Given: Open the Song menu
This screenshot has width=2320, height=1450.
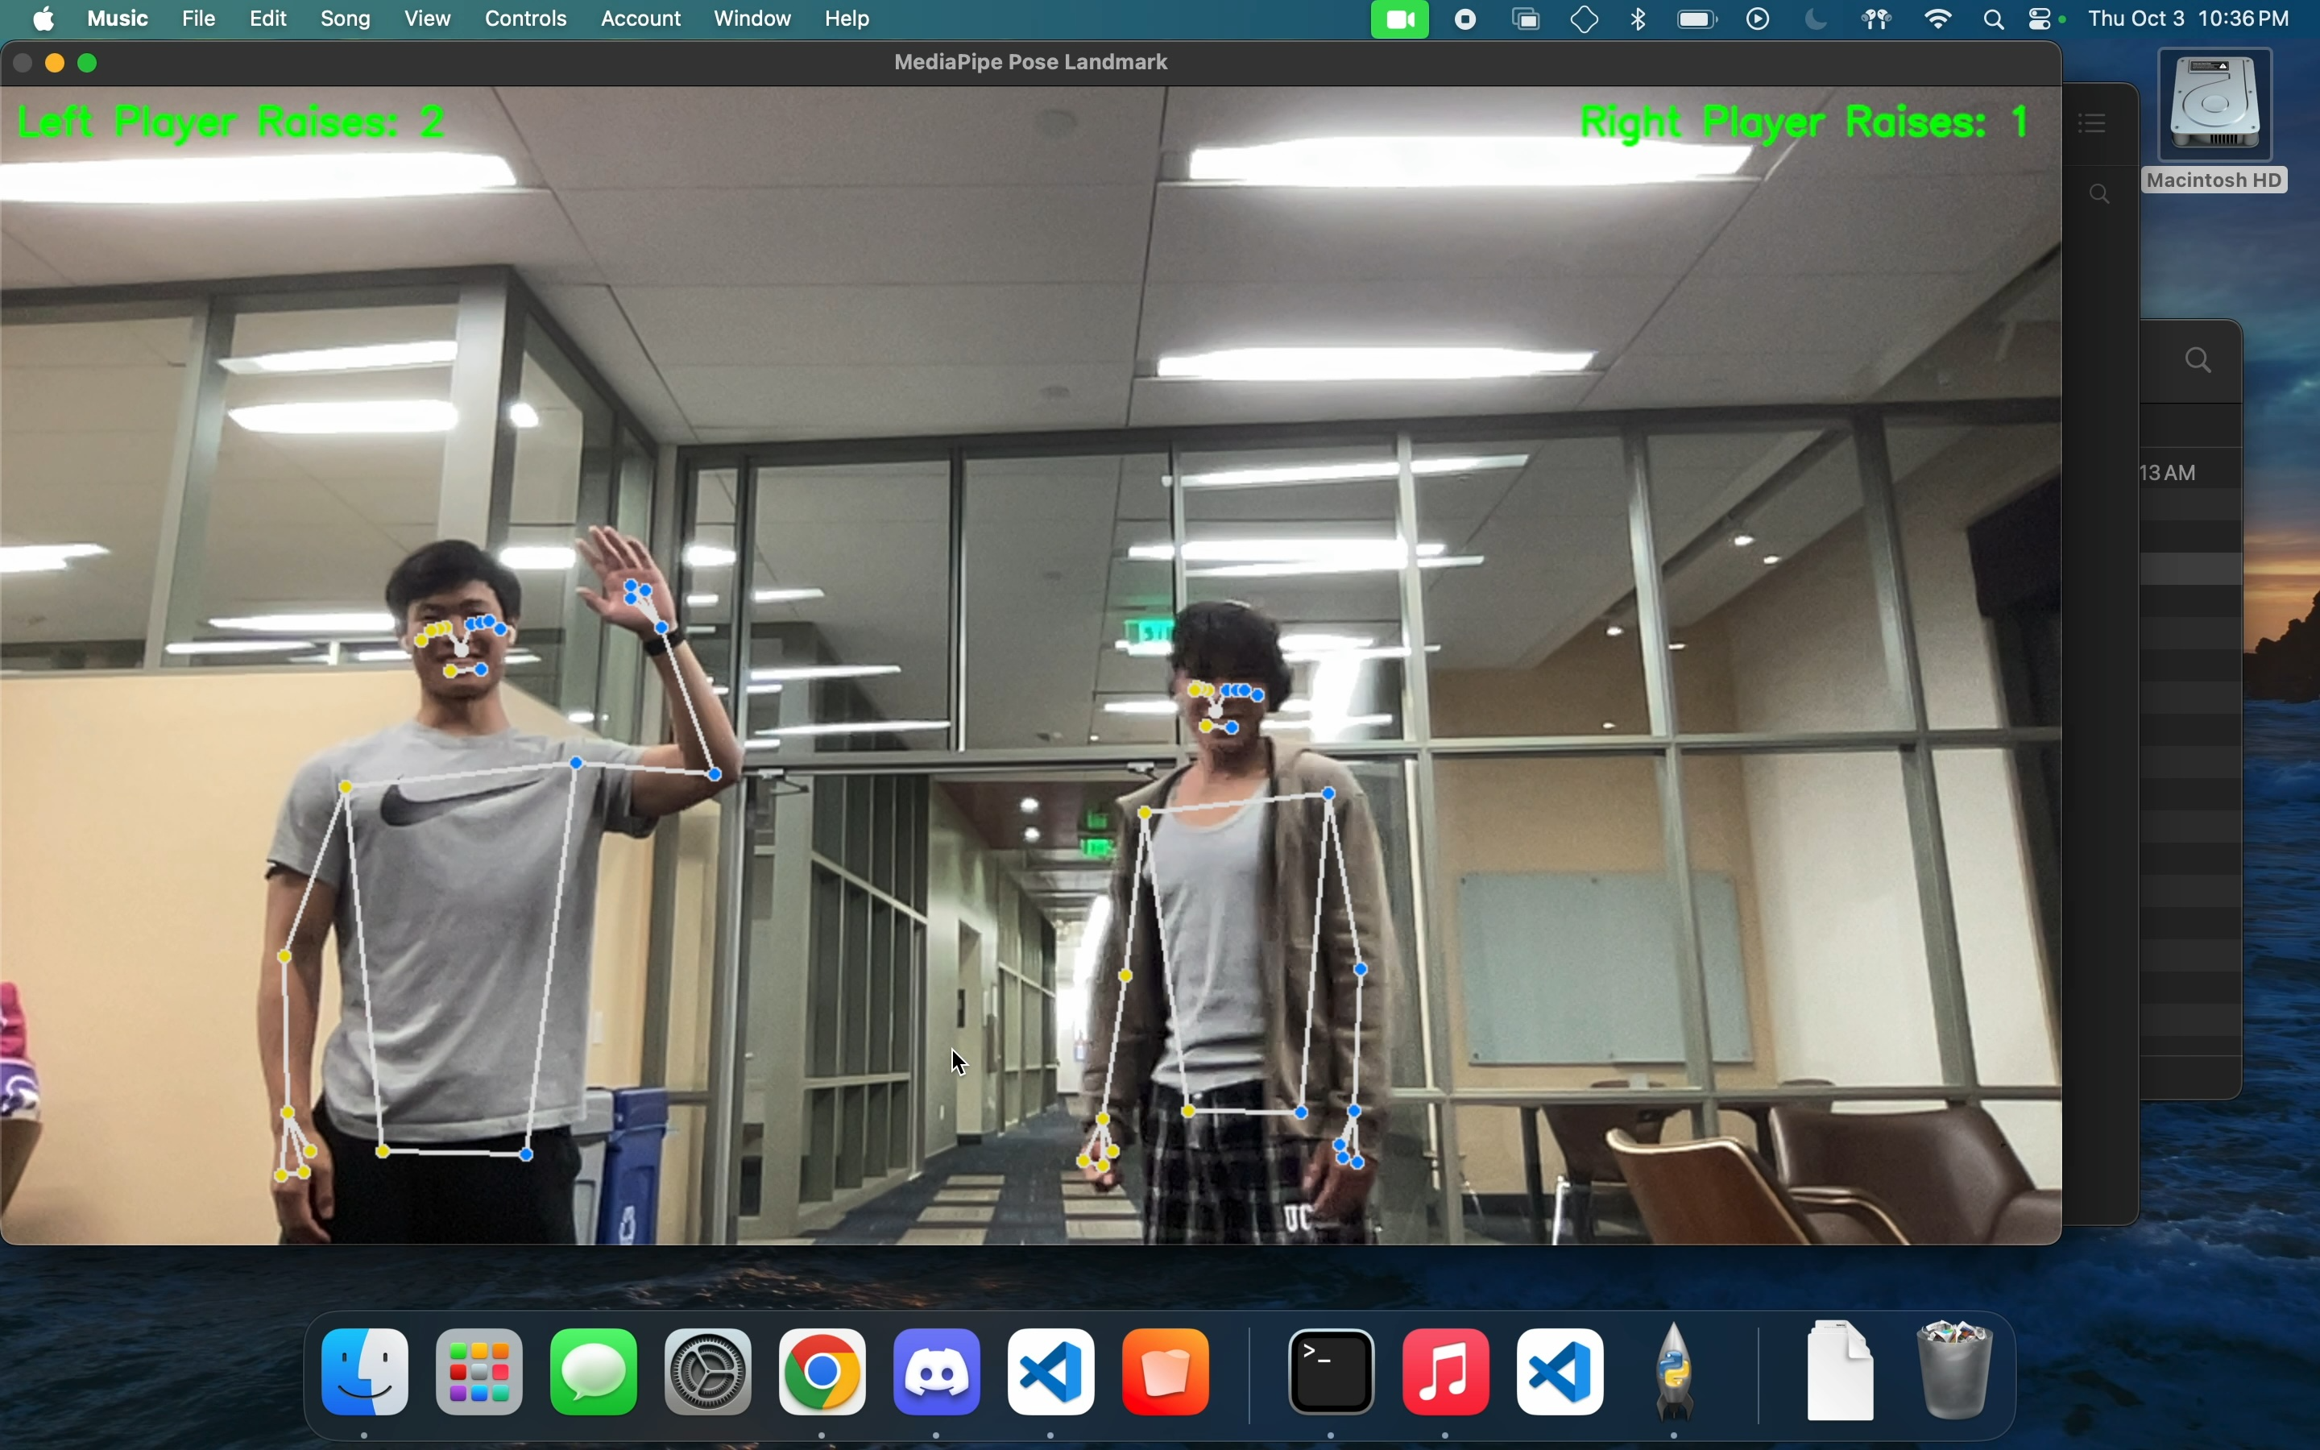Looking at the screenshot, I should coord(346,19).
